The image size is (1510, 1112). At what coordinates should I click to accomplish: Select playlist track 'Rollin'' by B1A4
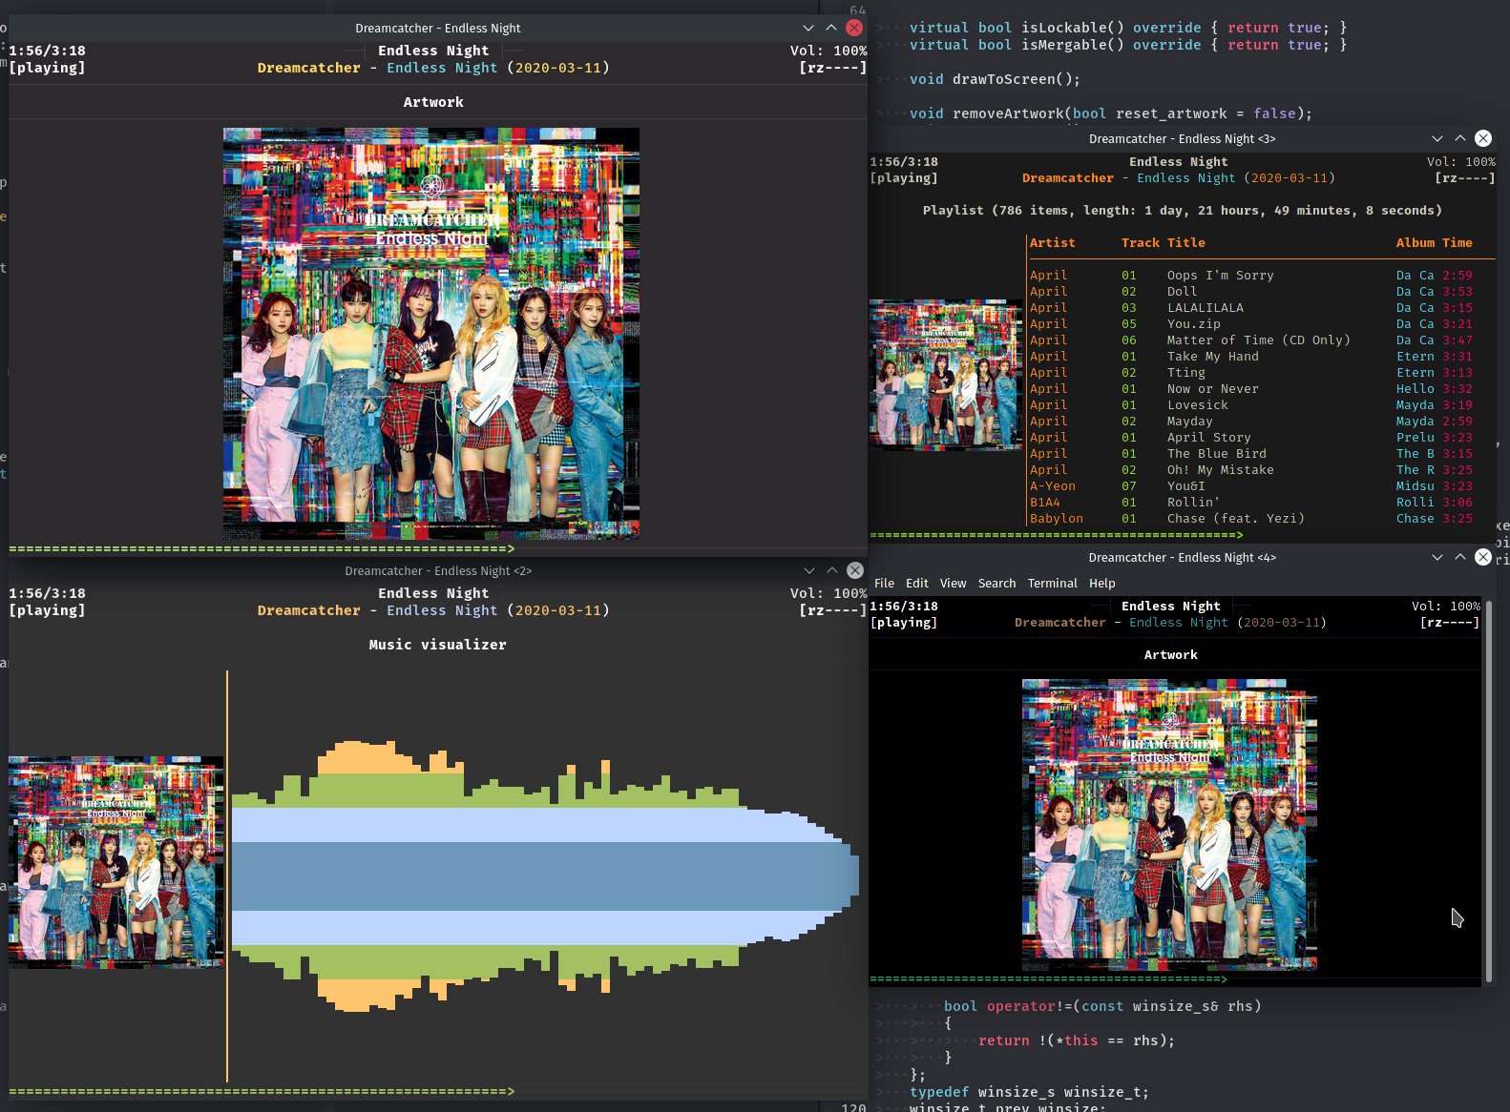coord(1251,503)
